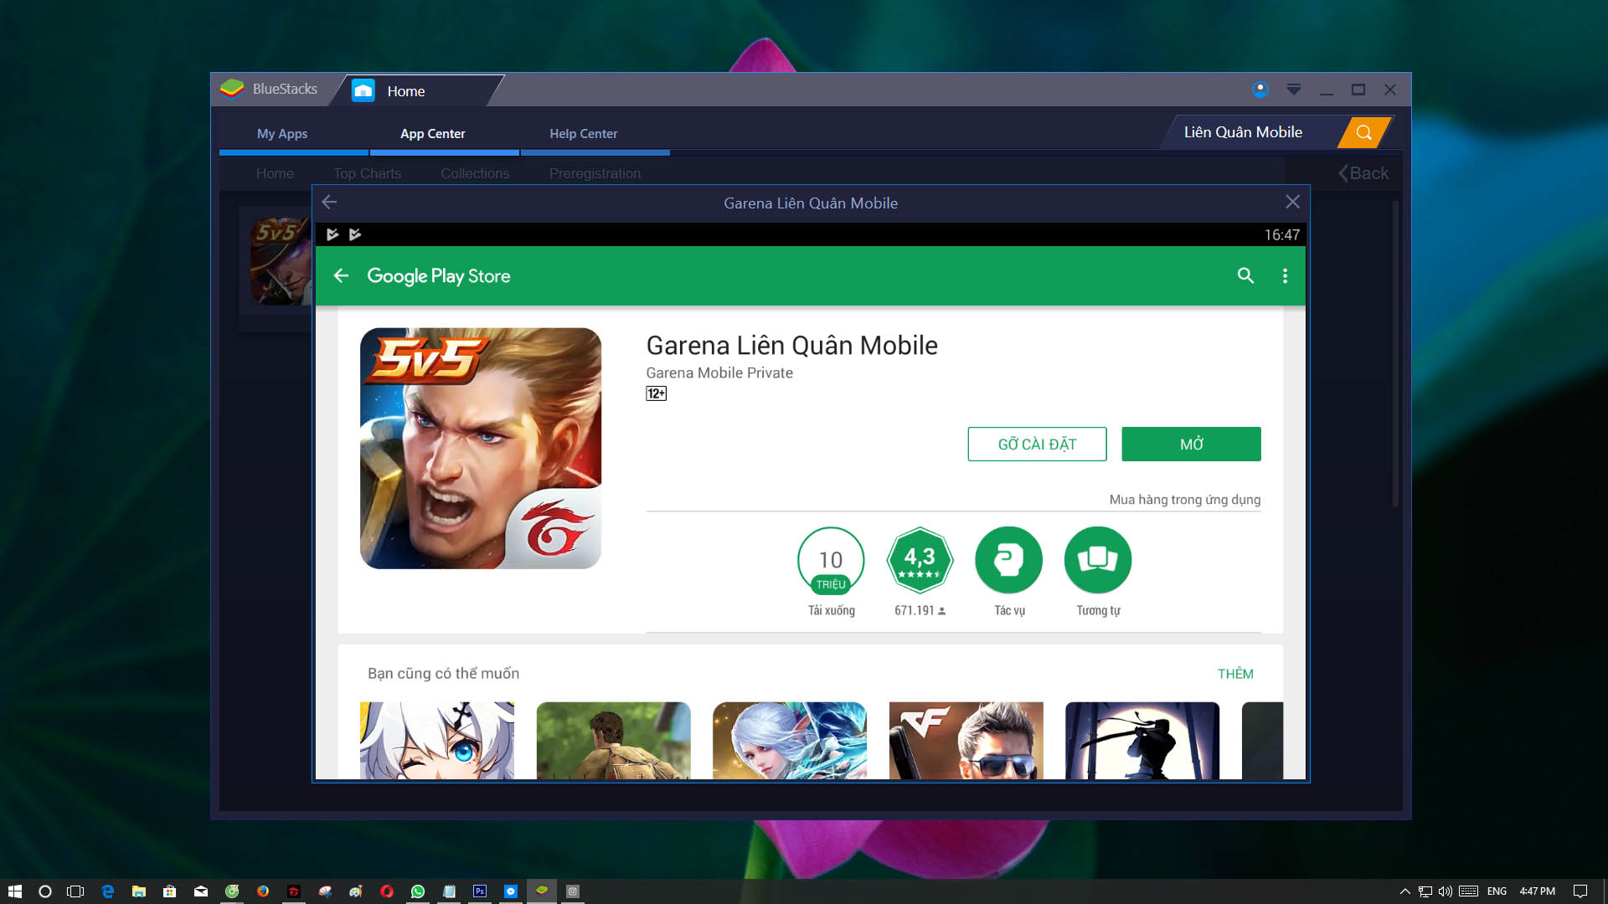Click the 4,3 star rating badge

pos(920,560)
